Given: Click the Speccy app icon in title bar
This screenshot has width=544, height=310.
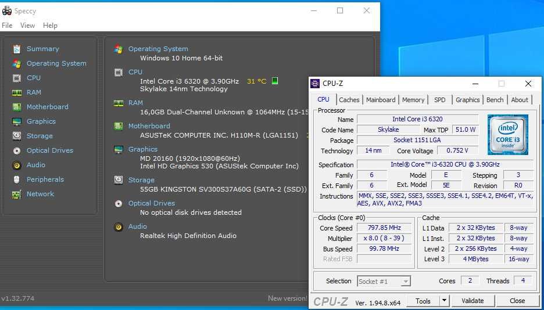Looking at the screenshot, I should [7, 11].
